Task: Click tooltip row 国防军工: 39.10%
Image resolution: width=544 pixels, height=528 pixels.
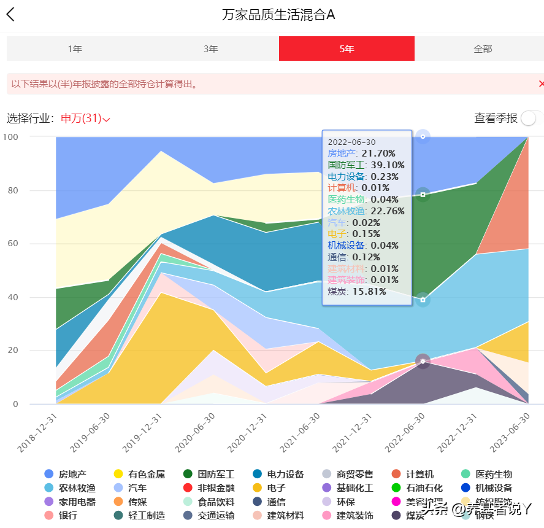Action: pos(366,165)
